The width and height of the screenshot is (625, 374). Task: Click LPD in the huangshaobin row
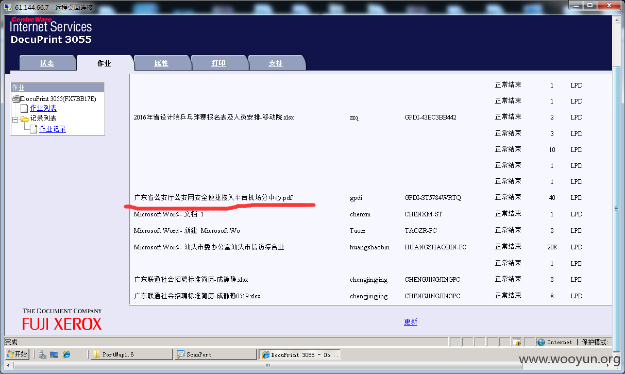click(576, 247)
